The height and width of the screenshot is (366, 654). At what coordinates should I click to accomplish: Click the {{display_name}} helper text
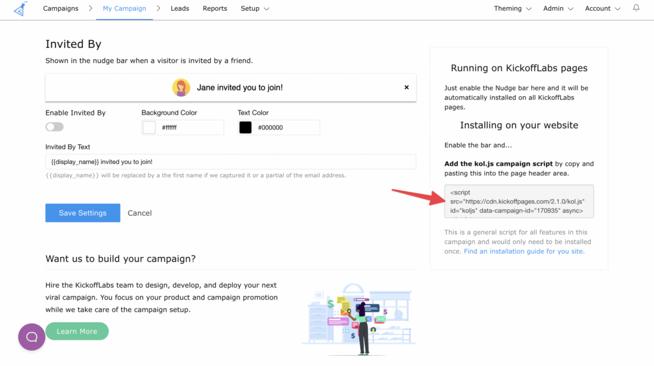(x=195, y=175)
